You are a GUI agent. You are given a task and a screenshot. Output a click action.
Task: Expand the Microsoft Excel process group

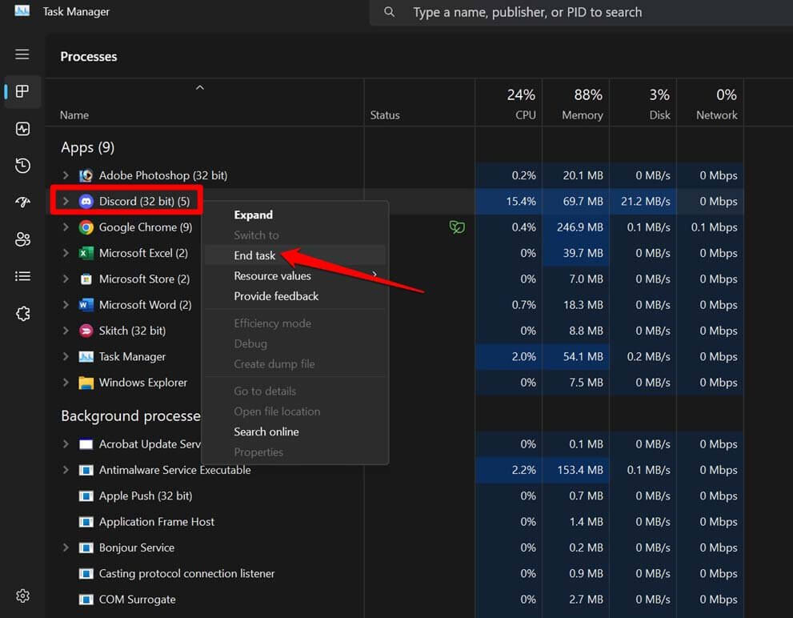tap(66, 253)
